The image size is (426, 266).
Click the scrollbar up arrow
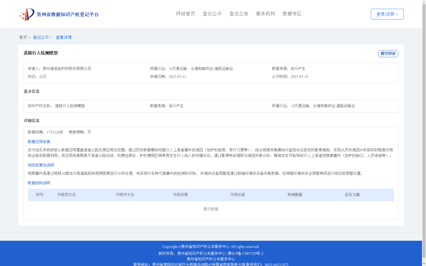(x=424, y=2)
